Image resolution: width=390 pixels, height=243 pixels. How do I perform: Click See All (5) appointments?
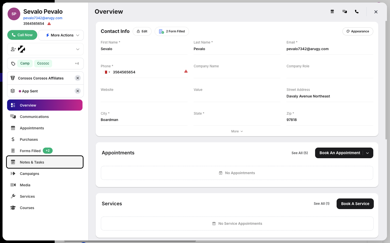pyautogui.click(x=300, y=153)
